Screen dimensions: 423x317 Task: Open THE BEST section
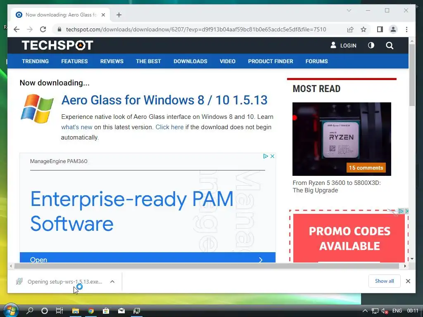pos(148,61)
